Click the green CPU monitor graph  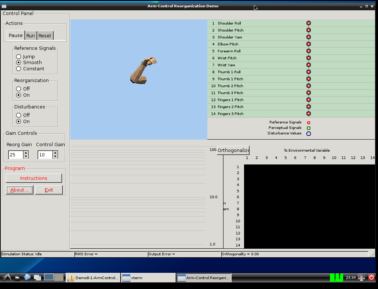pyautogui.click(x=336, y=278)
